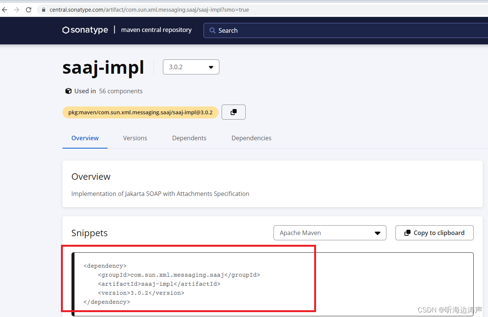Click the pkg:maven package URL badge
Screen dimensions: 488x317
(140, 112)
